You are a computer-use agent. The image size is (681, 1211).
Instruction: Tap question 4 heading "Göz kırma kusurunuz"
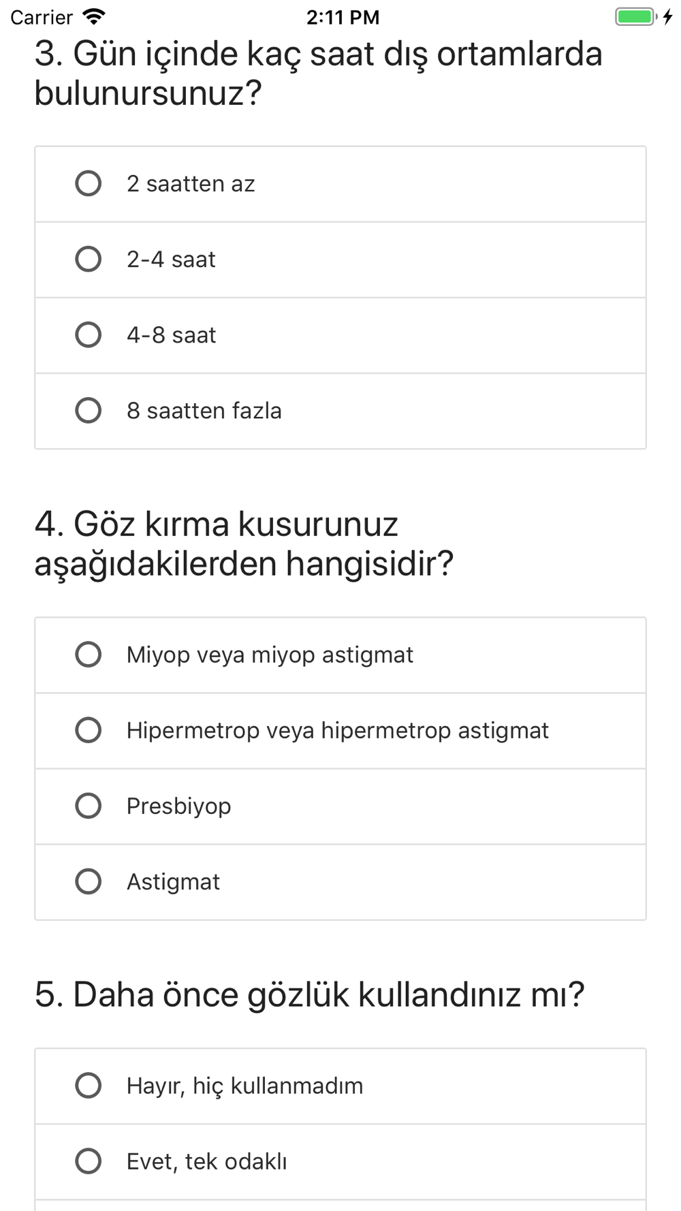tap(244, 544)
